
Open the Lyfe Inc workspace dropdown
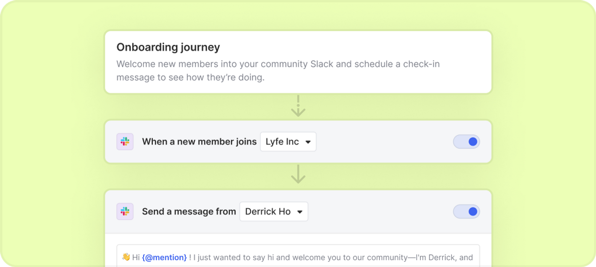pos(288,142)
